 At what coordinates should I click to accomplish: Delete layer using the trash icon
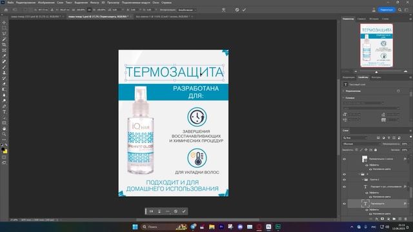tap(406, 219)
